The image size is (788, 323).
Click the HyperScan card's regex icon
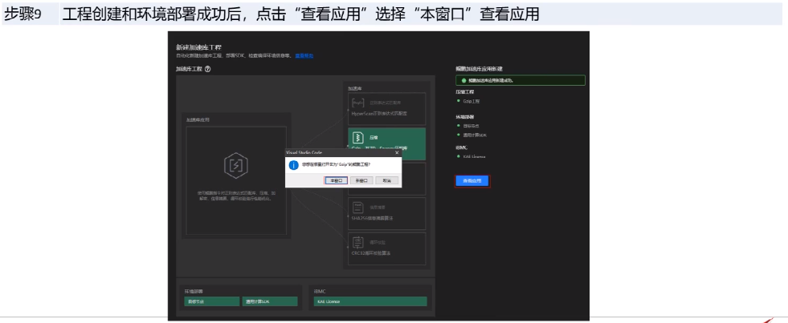tap(357, 103)
